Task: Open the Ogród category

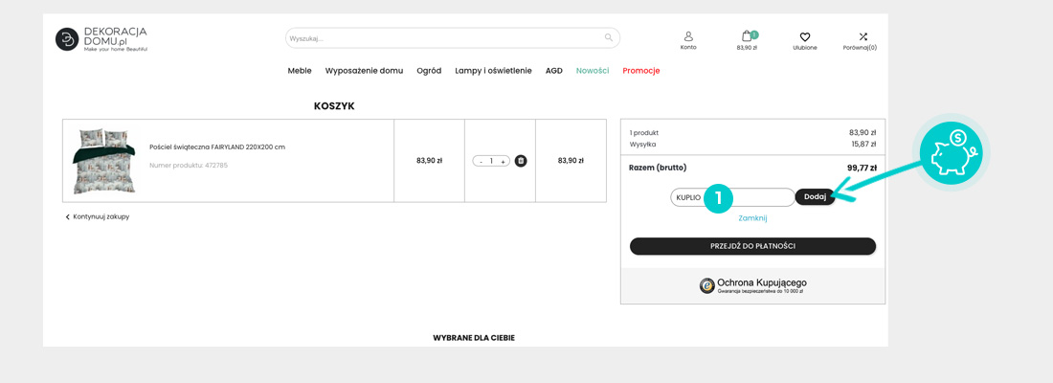Action: point(429,71)
